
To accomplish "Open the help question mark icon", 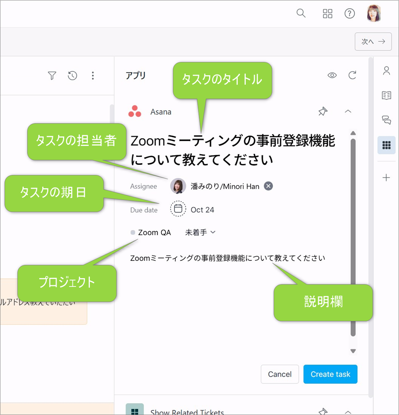I will click(349, 13).
